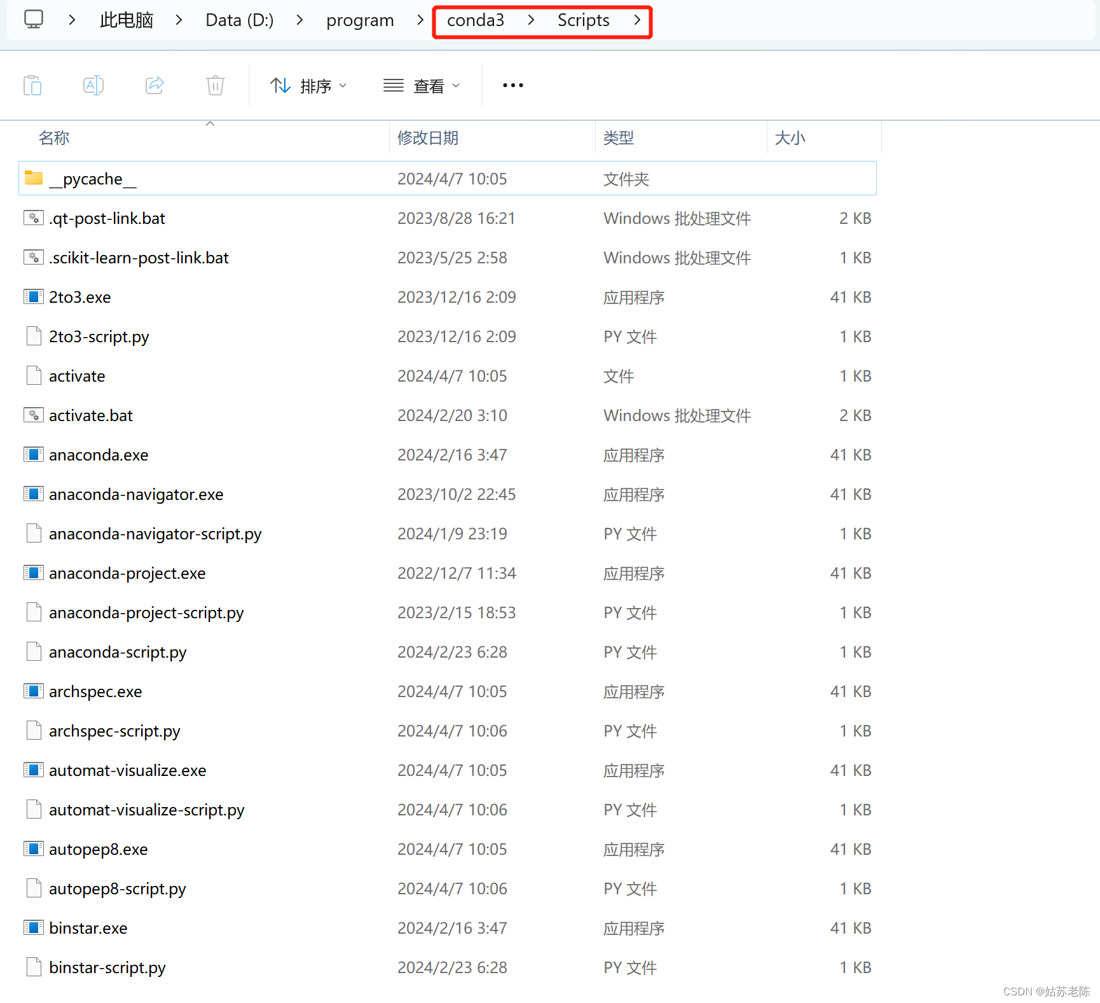1100x1003 pixels.
Task: Click the computer monitor icon in address bar
Action: tap(34, 20)
